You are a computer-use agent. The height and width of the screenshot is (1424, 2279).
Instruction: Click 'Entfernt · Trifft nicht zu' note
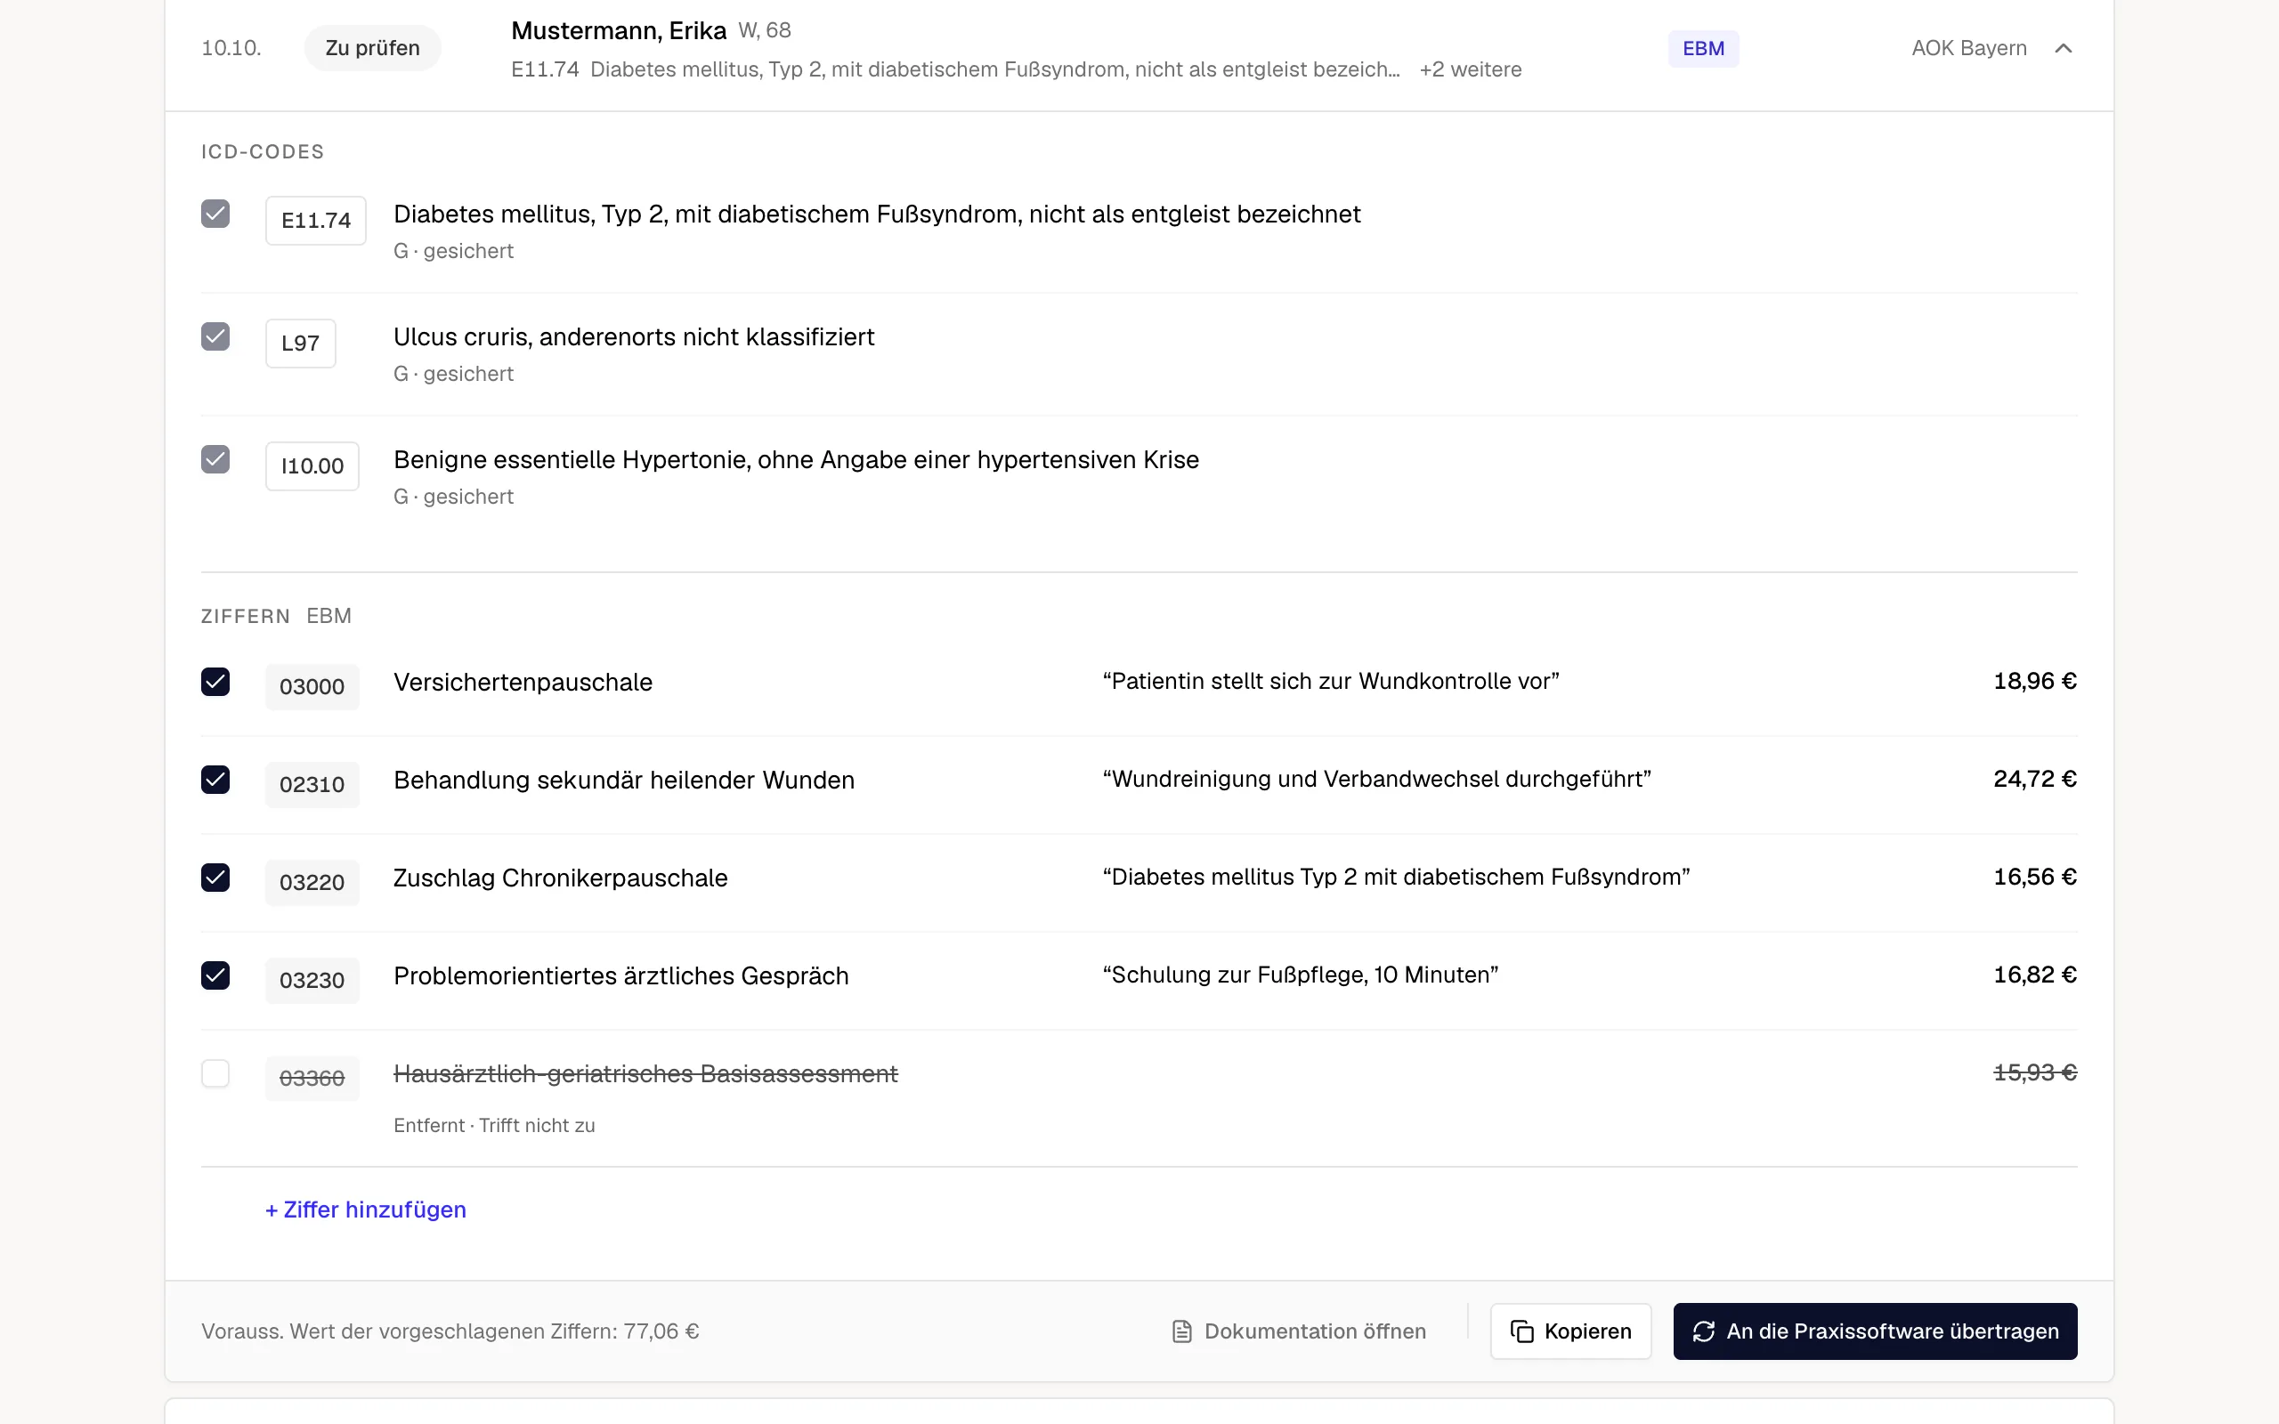coord(494,1126)
